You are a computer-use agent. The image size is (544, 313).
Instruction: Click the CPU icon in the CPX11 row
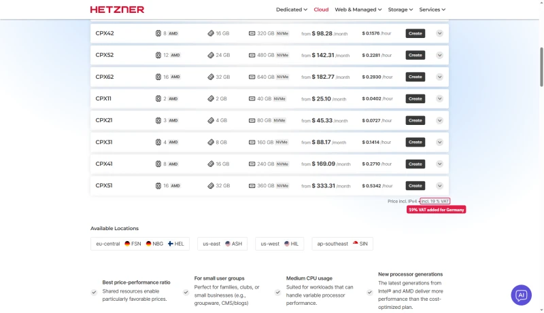coord(158,98)
